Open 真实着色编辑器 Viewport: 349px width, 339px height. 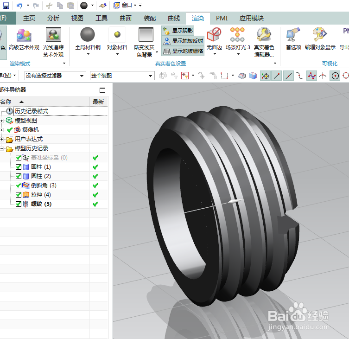(x=264, y=42)
